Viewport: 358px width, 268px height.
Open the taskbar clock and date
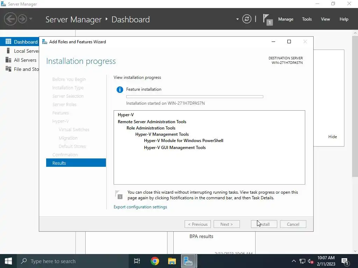(326, 261)
